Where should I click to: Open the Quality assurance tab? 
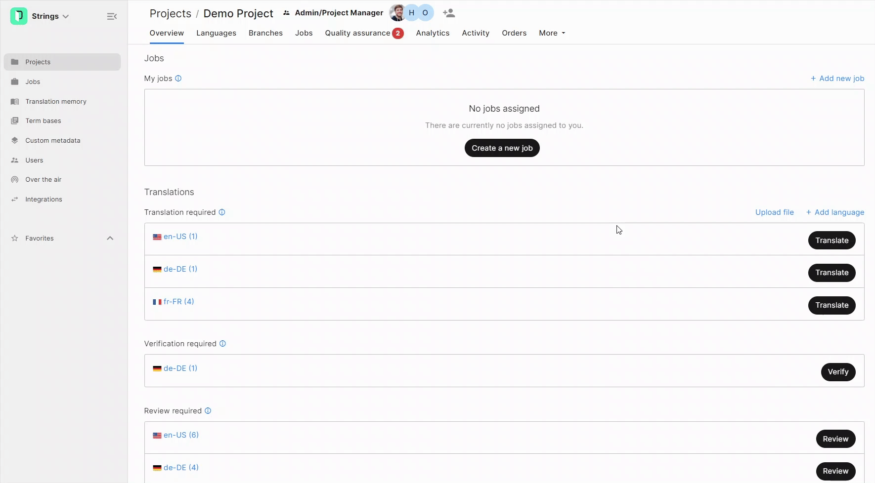[357, 33]
